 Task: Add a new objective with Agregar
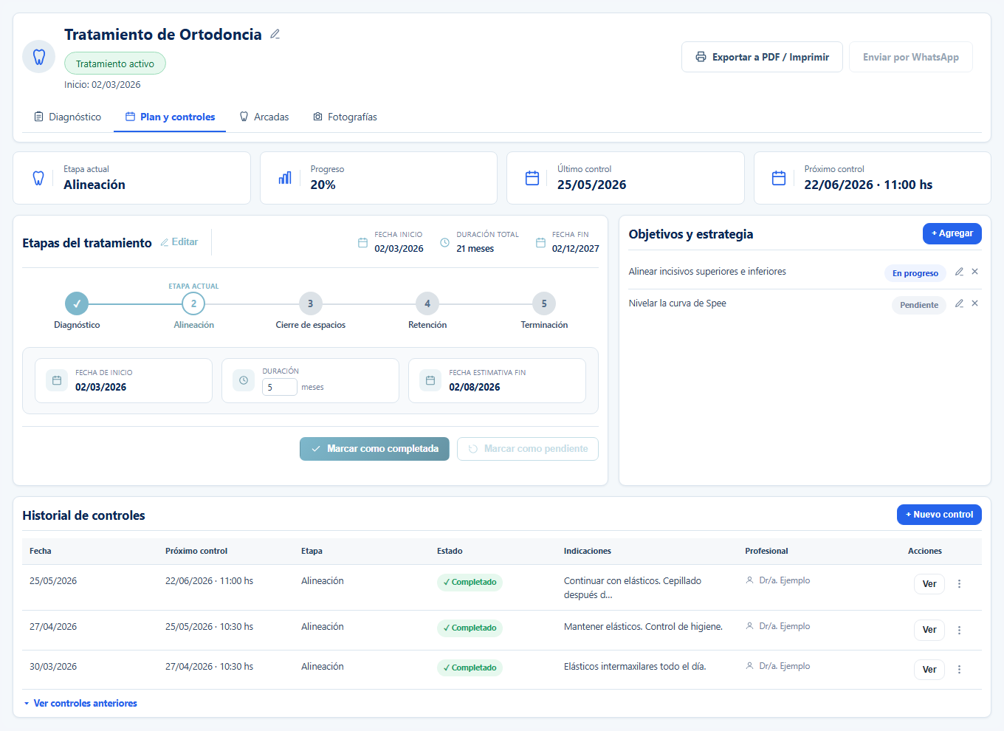point(952,233)
